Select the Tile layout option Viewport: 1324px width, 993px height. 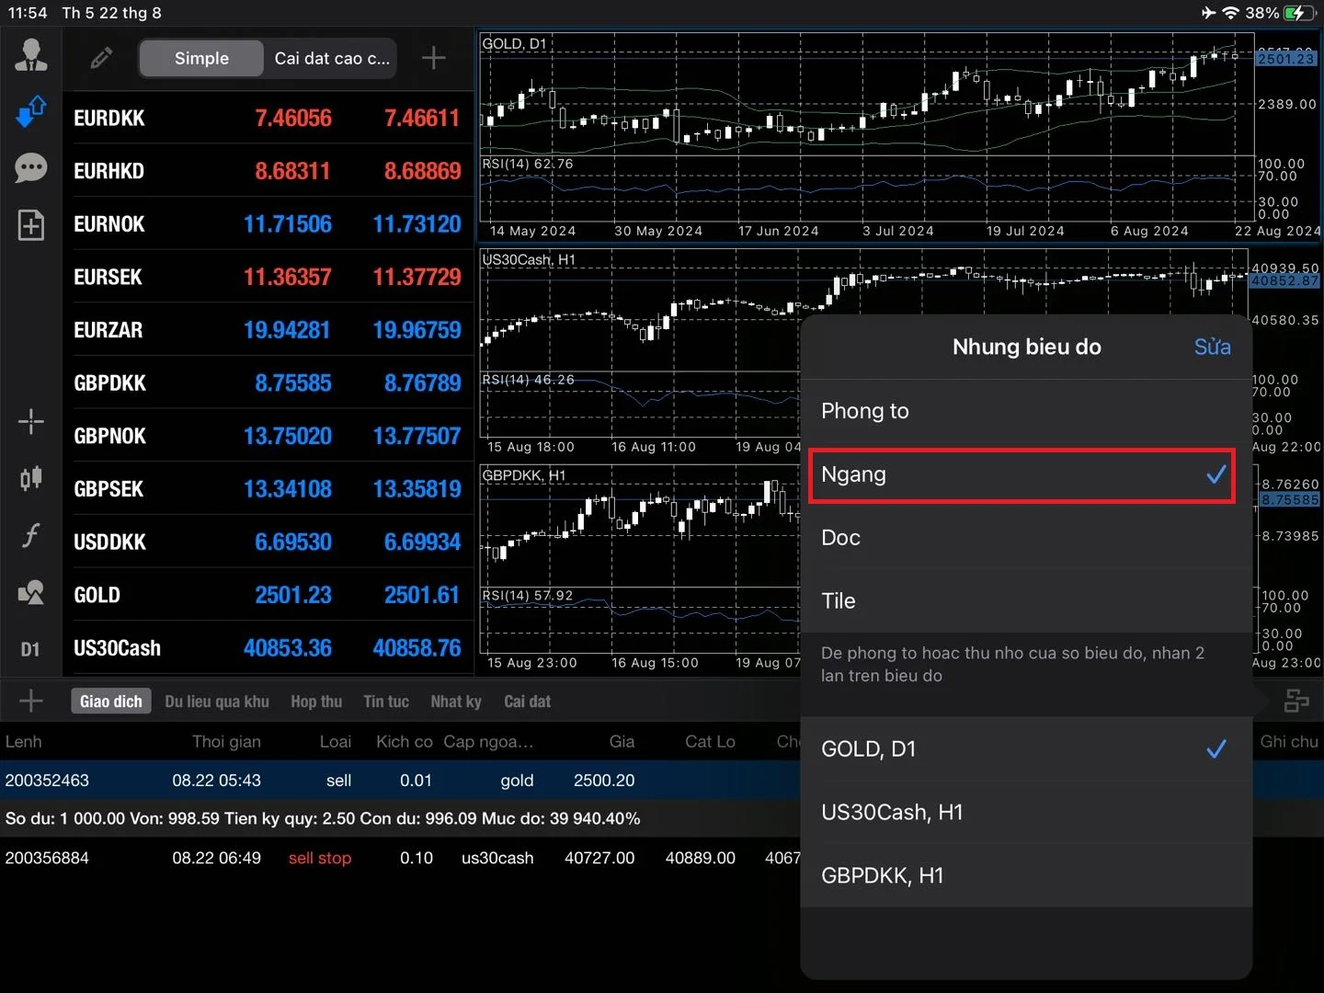point(1026,600)
